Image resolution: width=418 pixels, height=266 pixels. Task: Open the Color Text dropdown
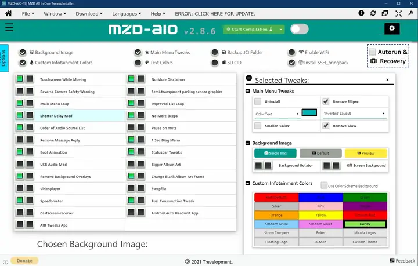click(276, 114)
